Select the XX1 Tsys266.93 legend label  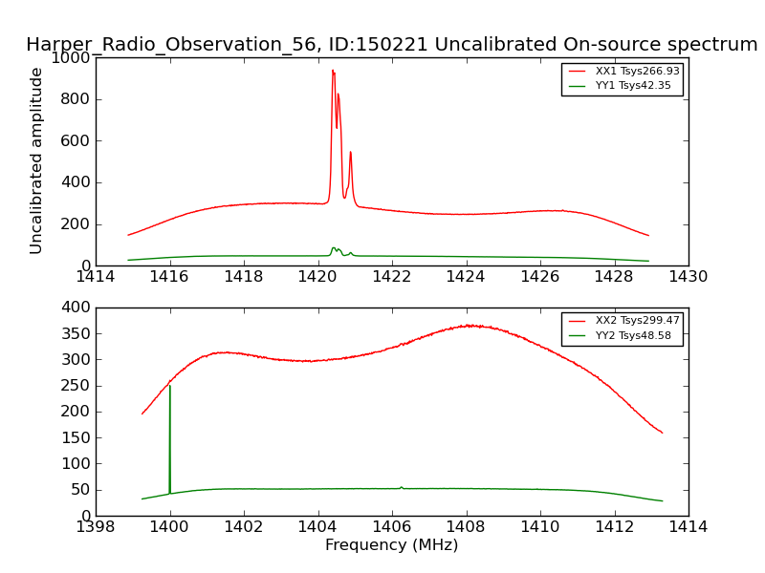[x=636, y=72]
